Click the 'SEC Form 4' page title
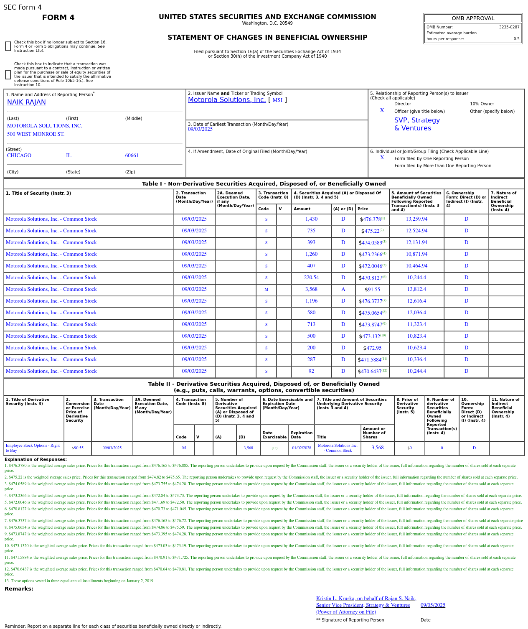Viewport: 528px width, 629px height. [x=23, y=8]
